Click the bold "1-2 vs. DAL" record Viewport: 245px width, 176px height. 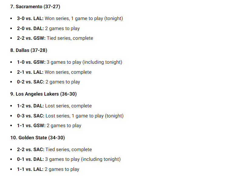click(30, 106)
